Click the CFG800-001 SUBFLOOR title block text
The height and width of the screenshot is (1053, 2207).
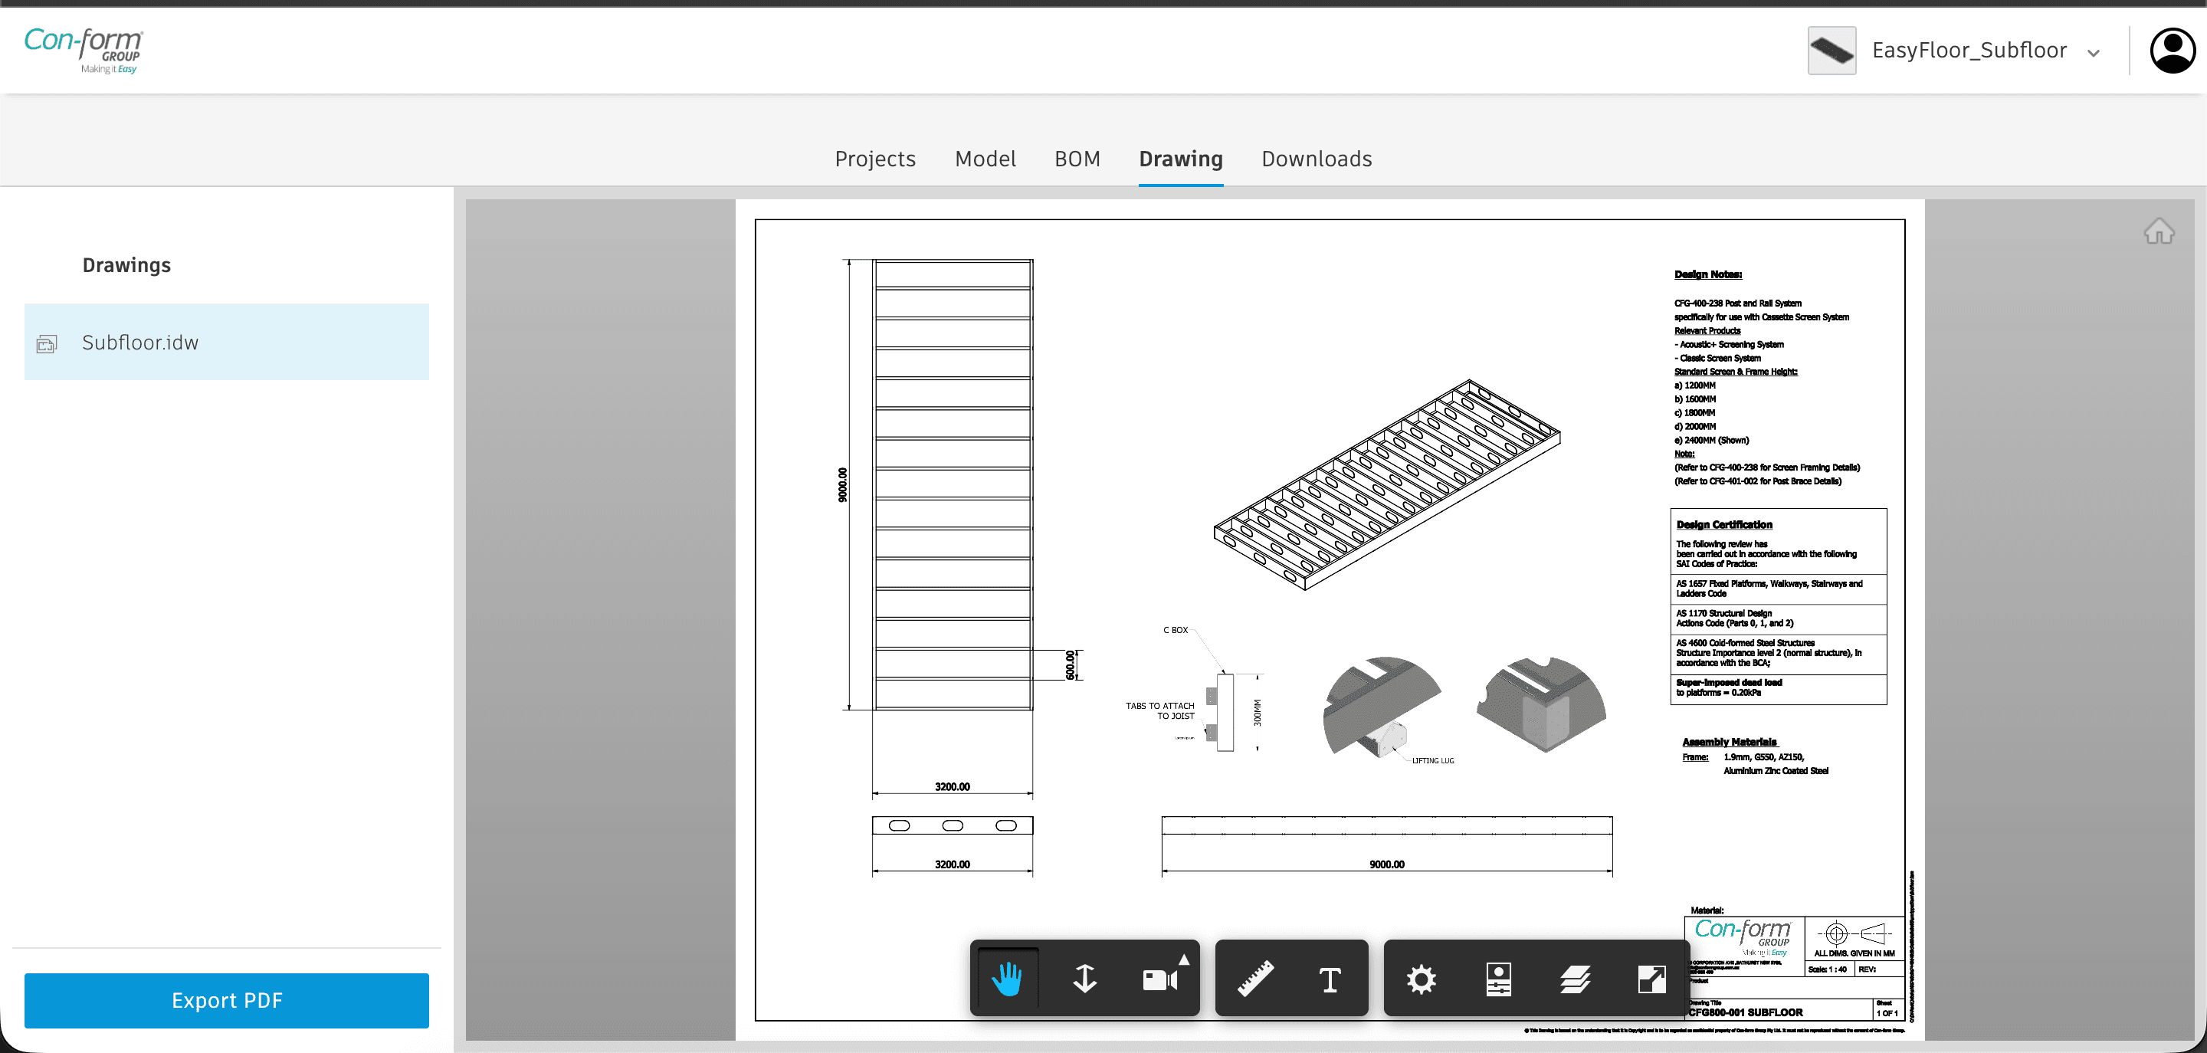[x=1746, y=1012]
